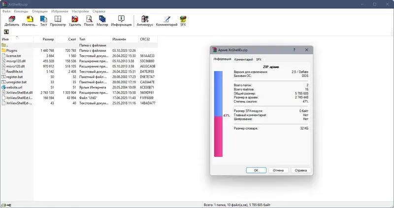Open the Команды menu
The image size is (394, 208).
[21, 11]
